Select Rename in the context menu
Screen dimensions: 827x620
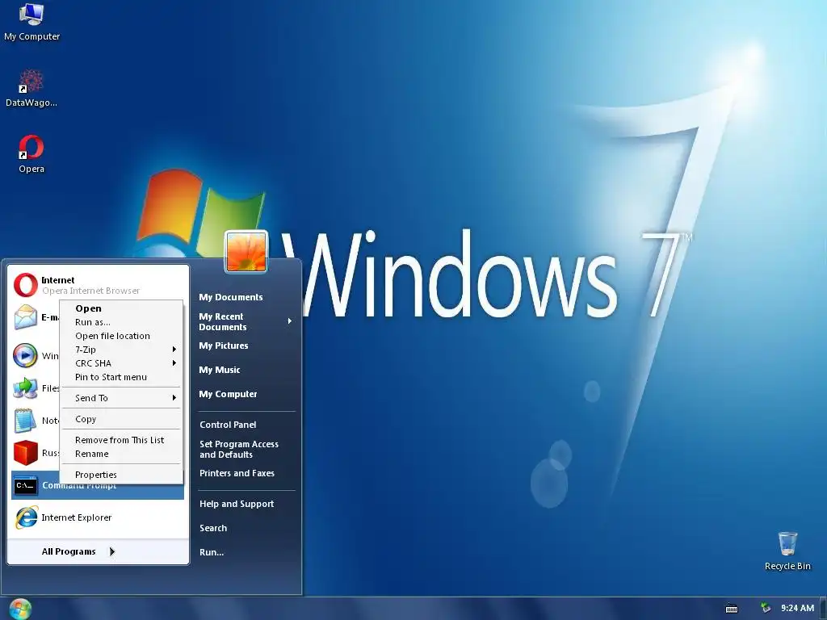coord(121,454)
